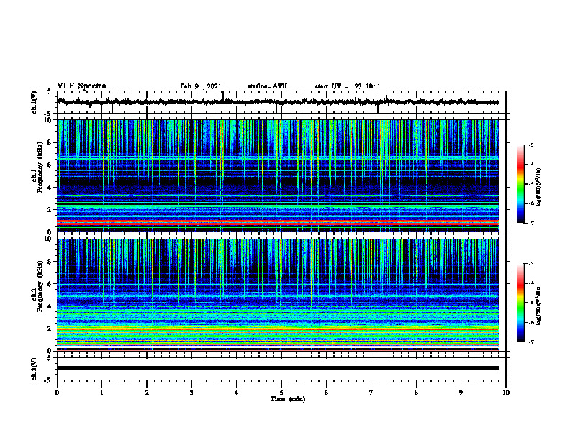
Task: Click the "ch.3(V)" axis label
Action: (35, 369)
